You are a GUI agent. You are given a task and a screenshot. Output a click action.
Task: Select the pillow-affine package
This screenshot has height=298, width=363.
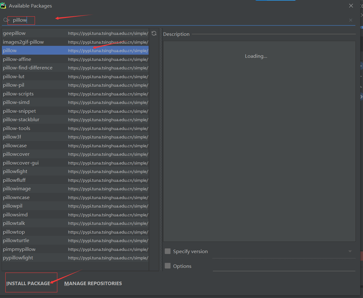75,59
